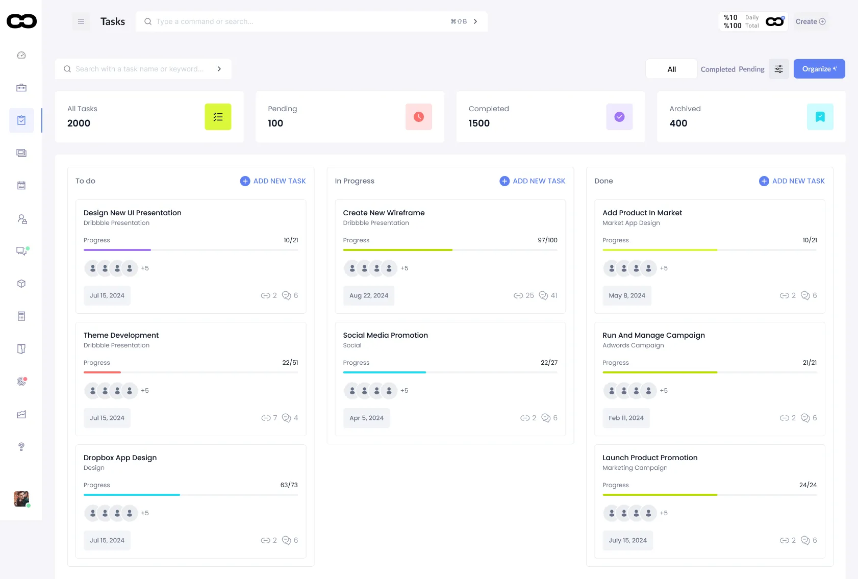Add new task in Done column
This screenshot has width=858, height=579.
(x=792, y=181)
